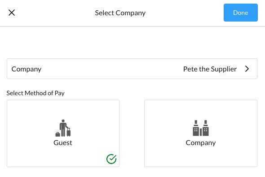265x177 pixels.
Task: Close the Select Company dialog with X
Action: pyautogui.click(x=12, y=13)
